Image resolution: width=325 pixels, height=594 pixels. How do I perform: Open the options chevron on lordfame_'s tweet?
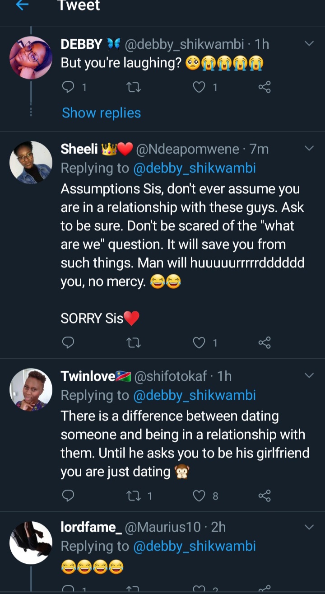click(x=309, y=527)
